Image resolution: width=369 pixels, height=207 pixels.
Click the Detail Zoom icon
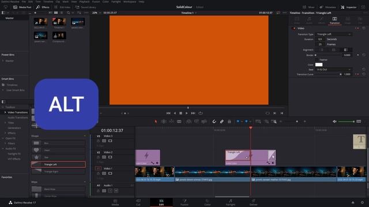pos(266,121)
